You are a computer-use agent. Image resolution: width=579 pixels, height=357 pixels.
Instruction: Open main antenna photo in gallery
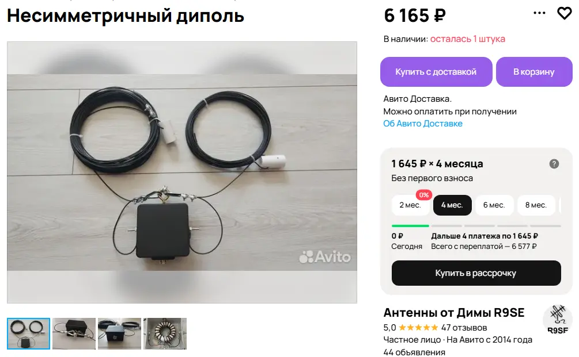pos(182,172)
